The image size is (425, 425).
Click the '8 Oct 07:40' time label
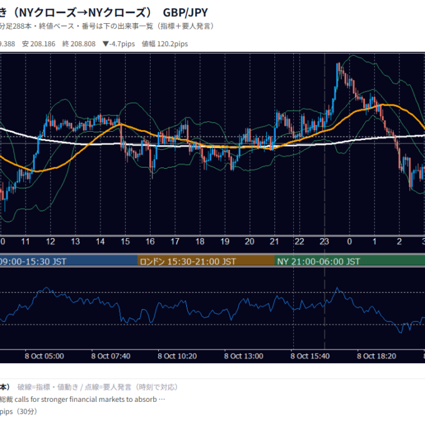tap(111, 356)
